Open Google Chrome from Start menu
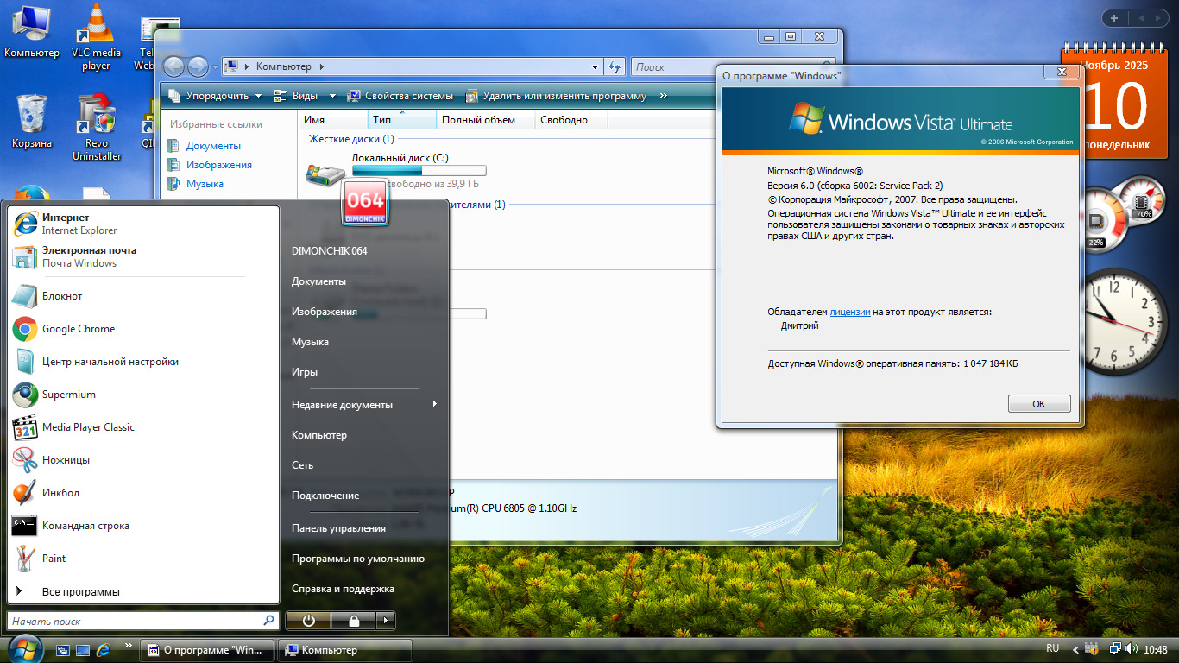 (78, 329)
